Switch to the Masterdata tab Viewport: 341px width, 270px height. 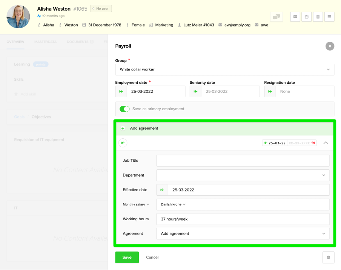pos(45,42)
